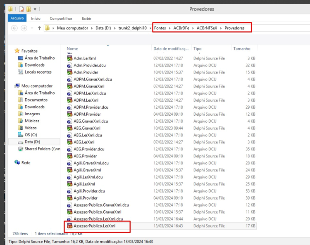The image size is (310, 245).
Task: Click the ADPM.Provider Delphi source icon
Action: click(69, 114)
